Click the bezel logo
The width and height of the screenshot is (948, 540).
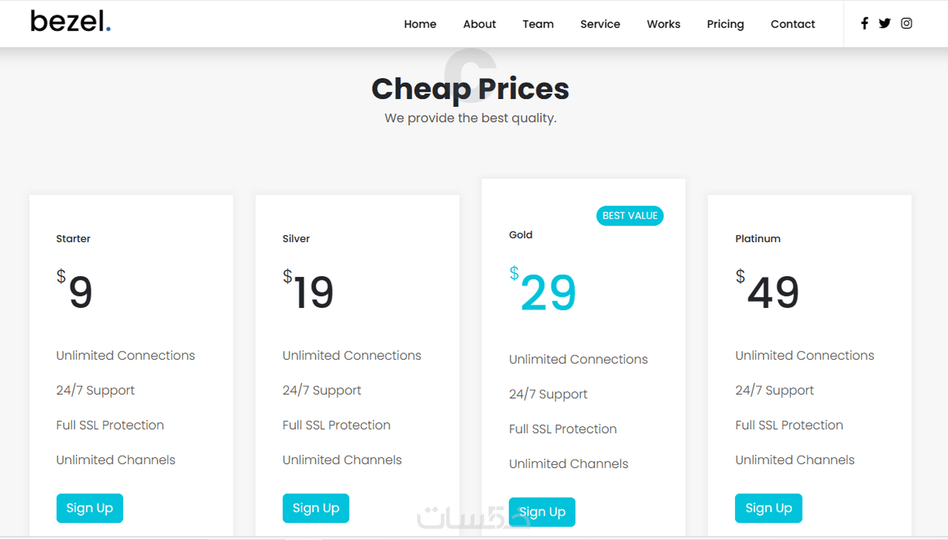[x=70, y=22]
